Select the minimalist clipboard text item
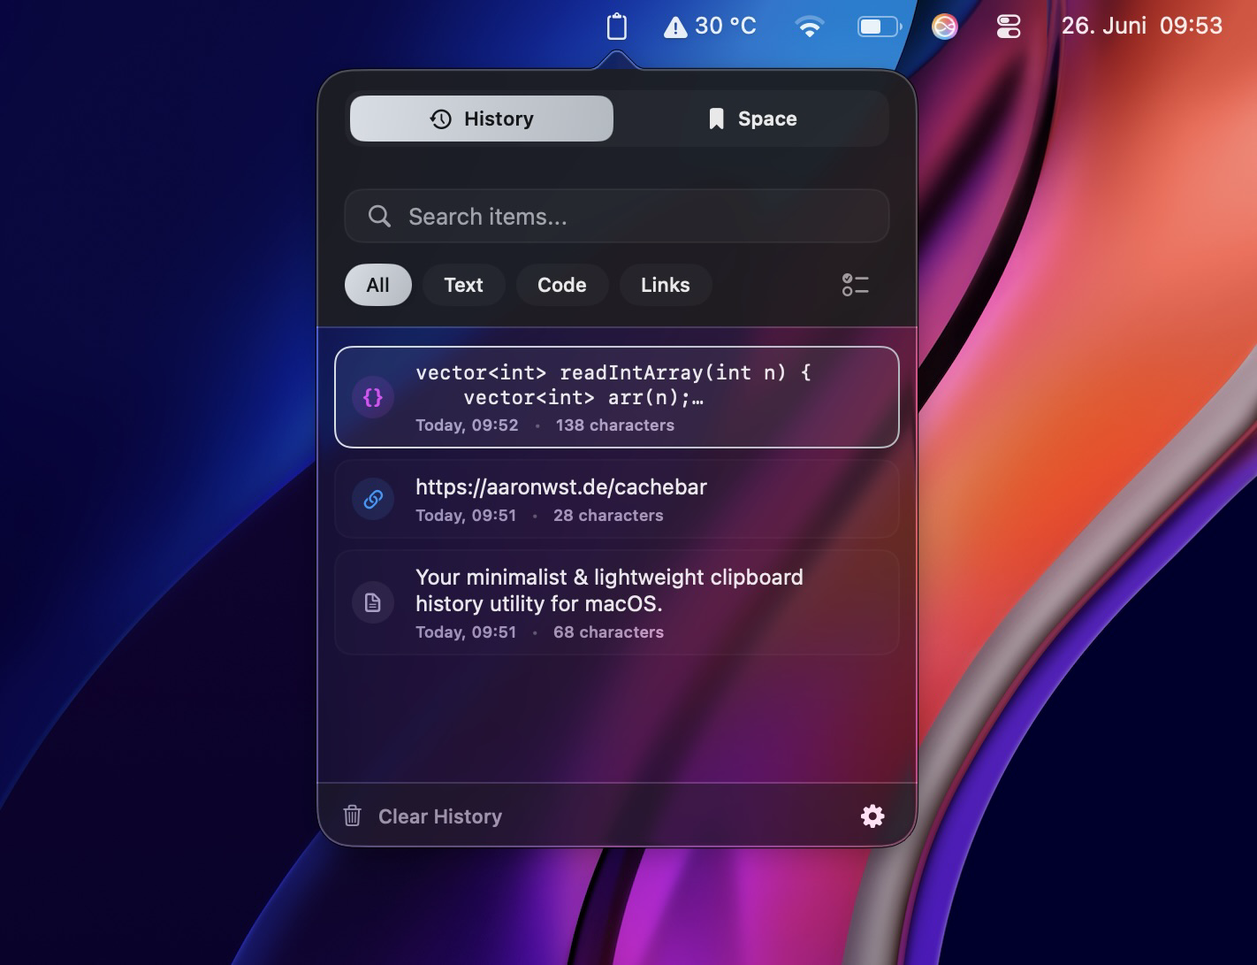1257x965 pixels. click(x=617, y=602)
